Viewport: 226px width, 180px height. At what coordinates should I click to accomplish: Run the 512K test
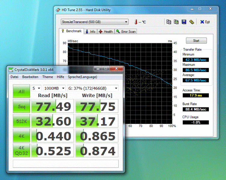(x=21, y=121)
